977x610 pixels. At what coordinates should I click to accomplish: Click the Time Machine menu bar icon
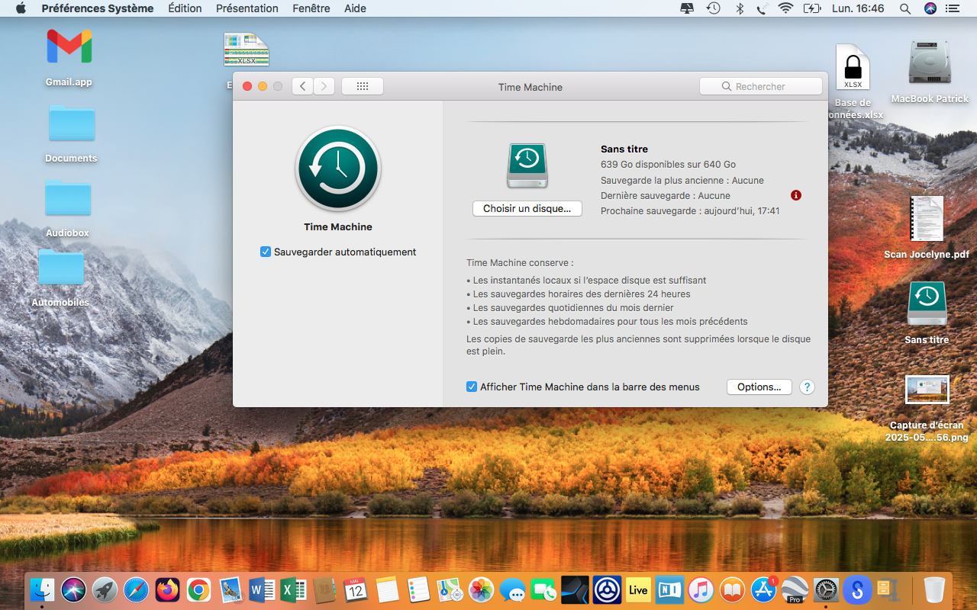pos(713,8)
